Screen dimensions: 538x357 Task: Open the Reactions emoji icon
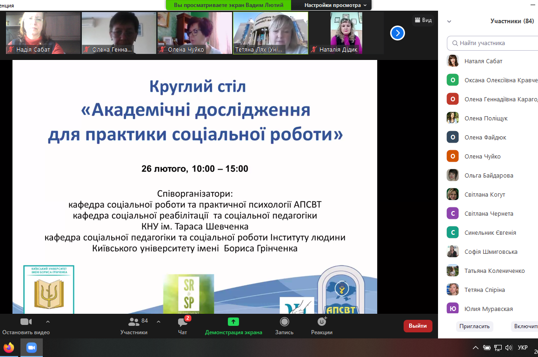[x=321, y=322]
